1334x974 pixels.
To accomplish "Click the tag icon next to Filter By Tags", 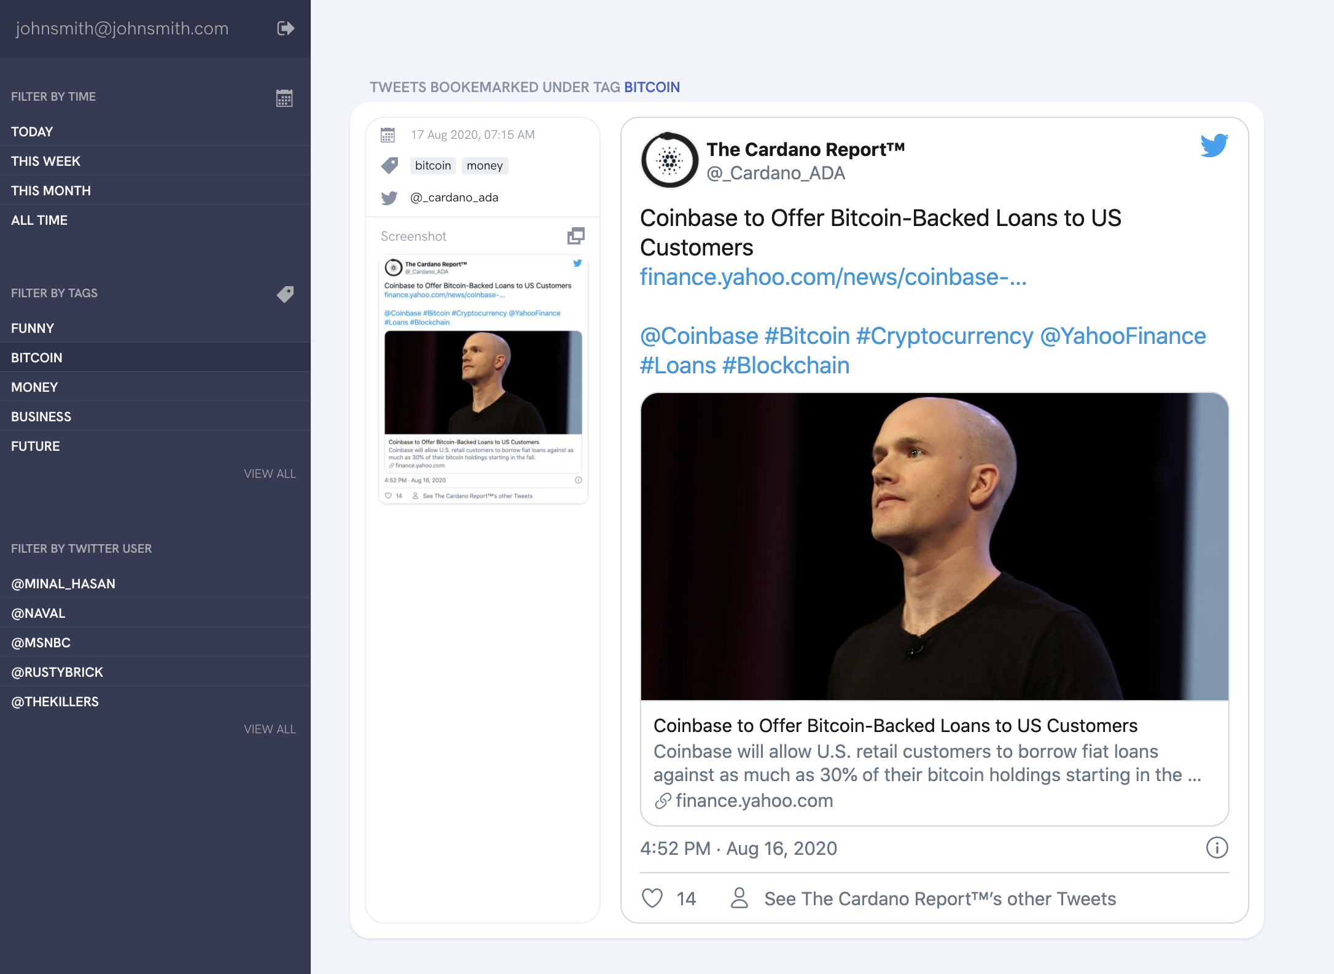I will (x=285, y=294).
